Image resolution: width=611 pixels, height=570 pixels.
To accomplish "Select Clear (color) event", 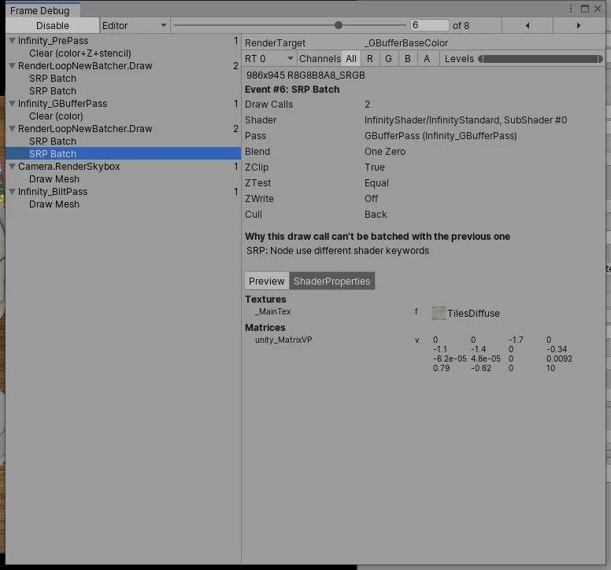I will tap(123, 116).
